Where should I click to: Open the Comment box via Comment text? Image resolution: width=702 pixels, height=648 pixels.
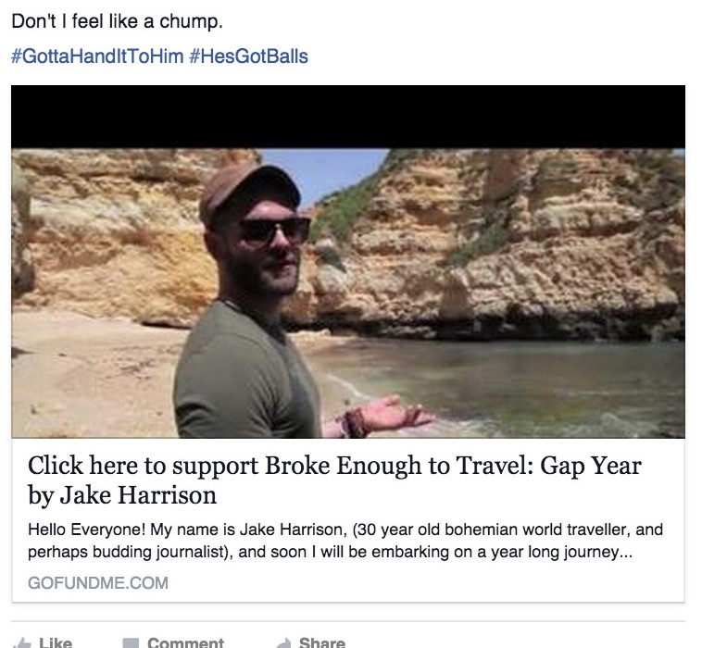185,642
